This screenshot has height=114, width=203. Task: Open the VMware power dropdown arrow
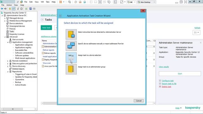coord(63,2)
